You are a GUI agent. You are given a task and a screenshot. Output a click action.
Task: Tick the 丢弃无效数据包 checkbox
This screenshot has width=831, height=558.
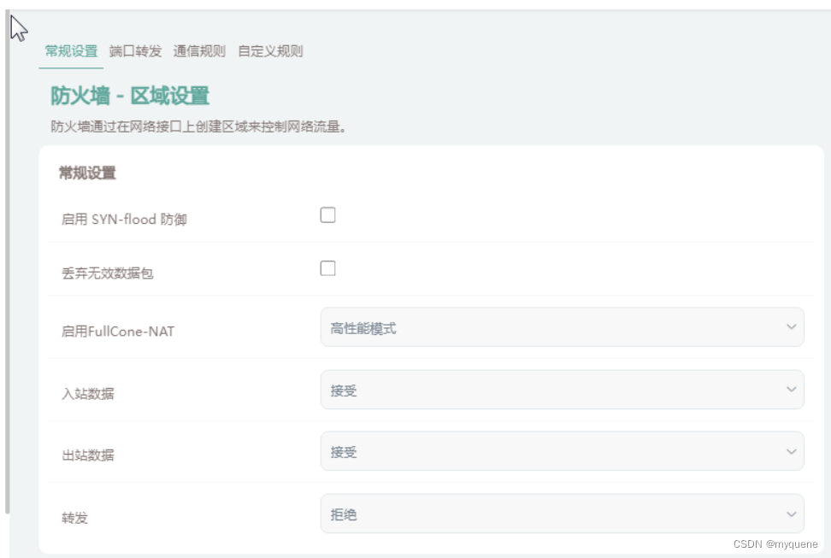(x=327, y=268)
